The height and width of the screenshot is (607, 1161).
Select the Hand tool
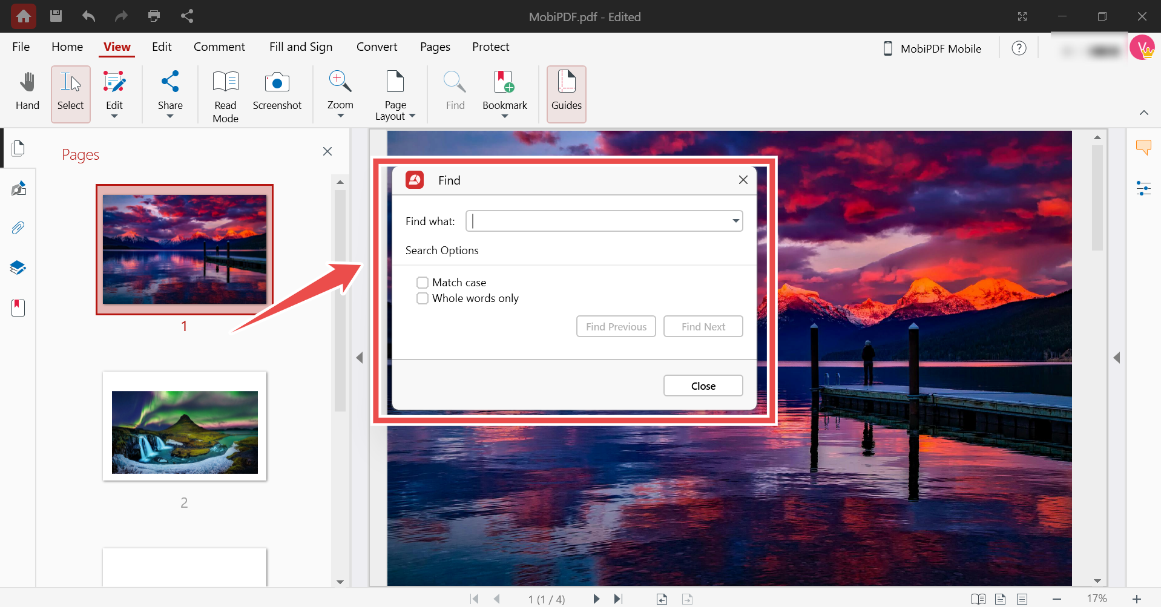click(27, 92)
